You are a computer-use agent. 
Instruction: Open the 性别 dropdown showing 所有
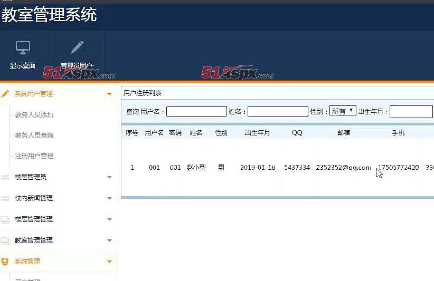[x=343, y=111]
